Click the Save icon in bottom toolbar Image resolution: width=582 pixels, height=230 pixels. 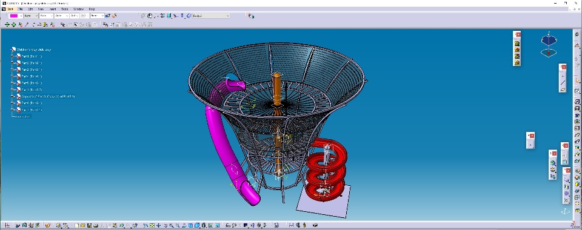click(x=90, y=225)
